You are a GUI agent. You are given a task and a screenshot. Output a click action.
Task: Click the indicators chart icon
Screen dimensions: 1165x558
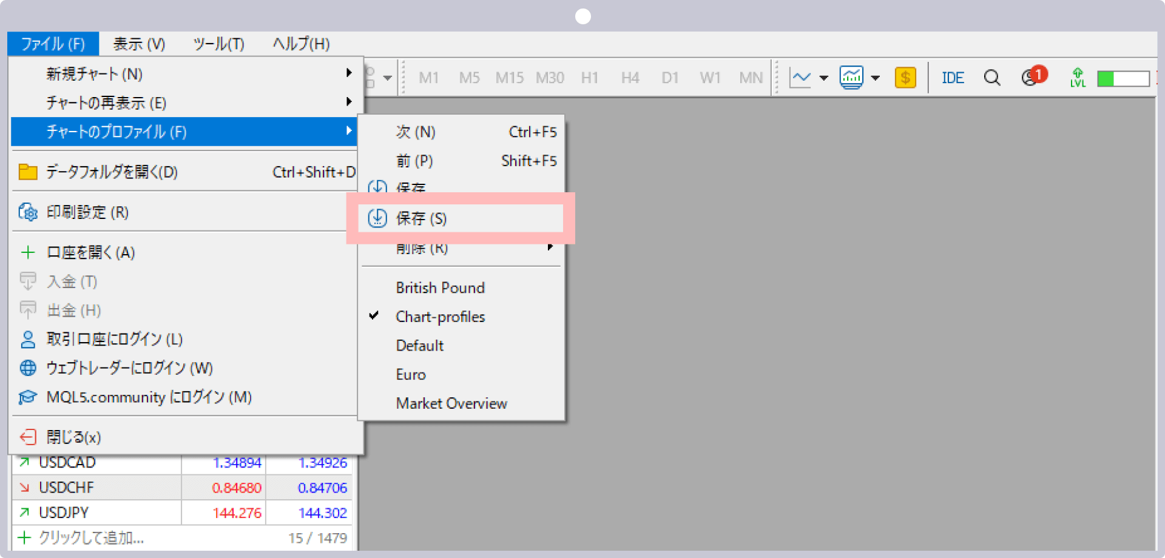[851, 78]
